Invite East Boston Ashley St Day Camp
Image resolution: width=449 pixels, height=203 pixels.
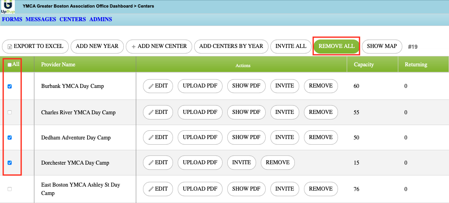pos(285,189)
